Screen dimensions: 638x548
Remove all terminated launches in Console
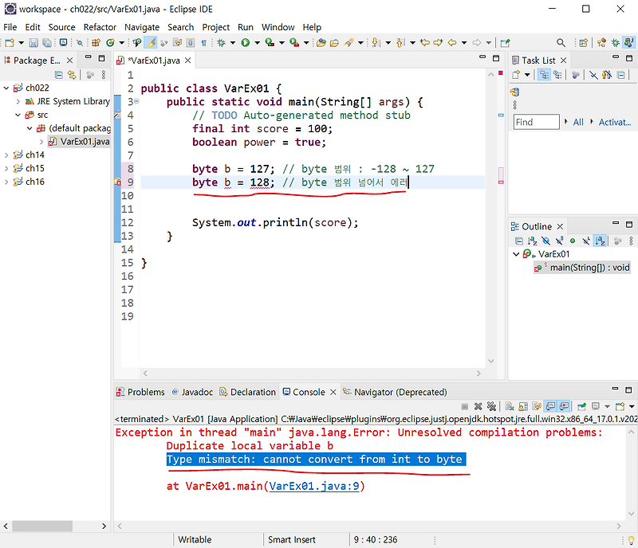(x=490, y=405)
